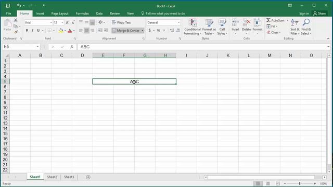Open Find & Select magnifier icon
333x187 pixels.
click(306, 22)
